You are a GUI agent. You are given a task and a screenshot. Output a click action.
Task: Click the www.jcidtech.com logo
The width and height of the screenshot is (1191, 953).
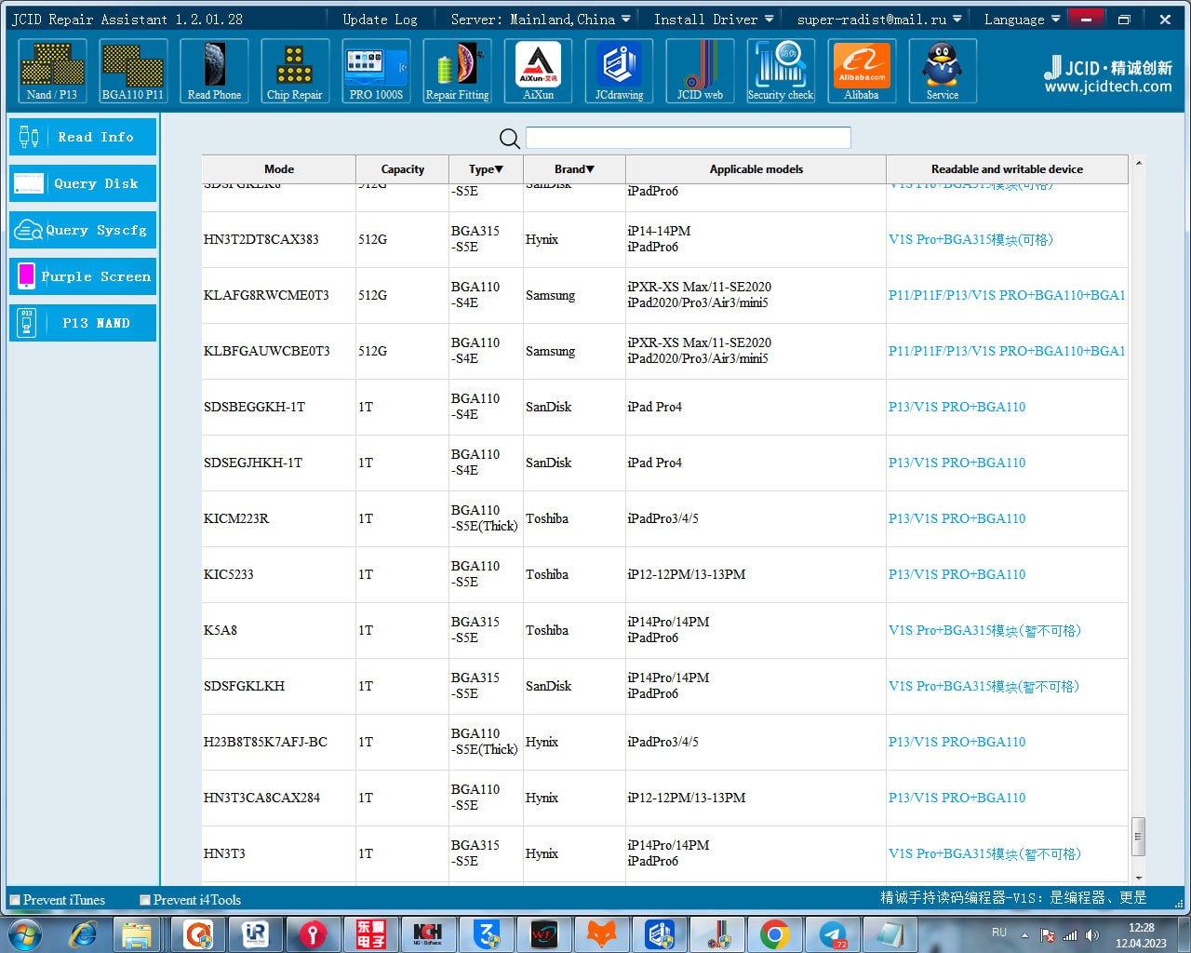1108,75
